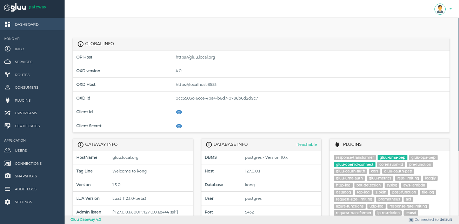The height and width of the screenshot is (224, 459).
Task: Click the bot-detection plugin tag
Action: [x=368, y=185]
